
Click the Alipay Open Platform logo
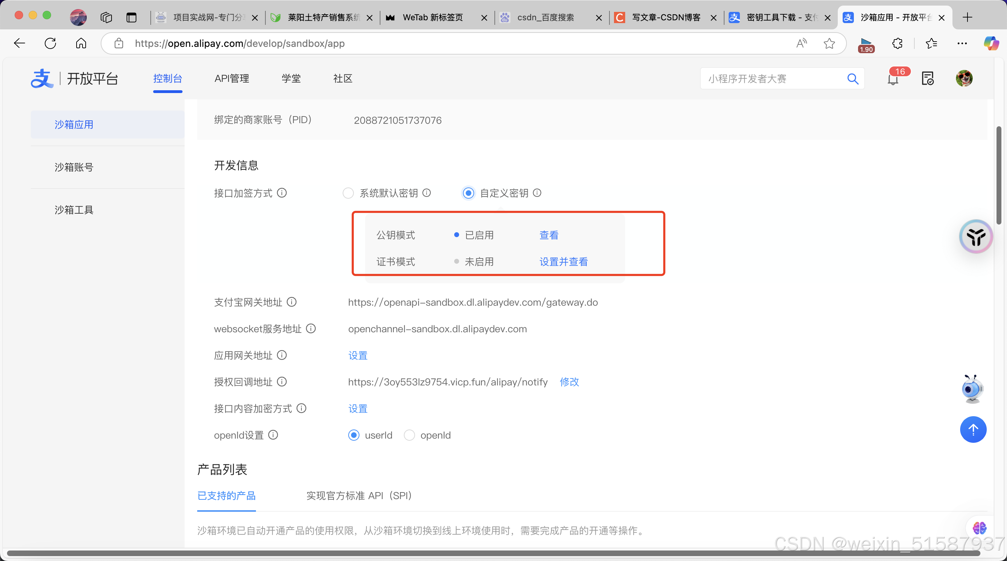[42, 78]
